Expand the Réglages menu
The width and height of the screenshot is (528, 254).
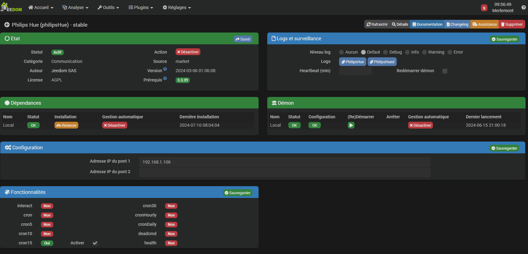(x=177, y=7)
